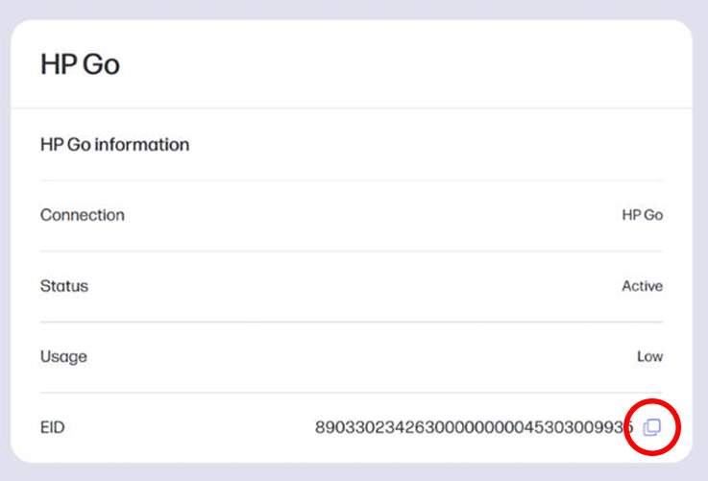Click the lavender background outside the card
Image resolution: width=708 pixels, height=481 pixels.
click(x=699, y=240)
